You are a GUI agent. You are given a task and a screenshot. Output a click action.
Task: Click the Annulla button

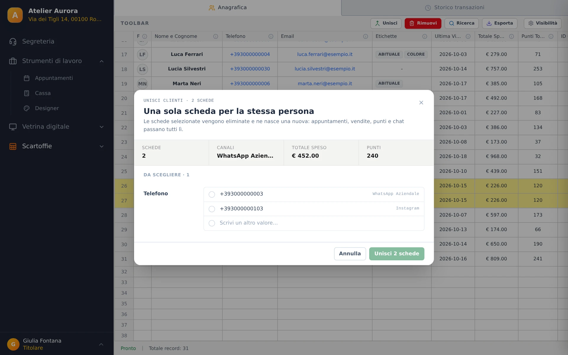(350, 254)
